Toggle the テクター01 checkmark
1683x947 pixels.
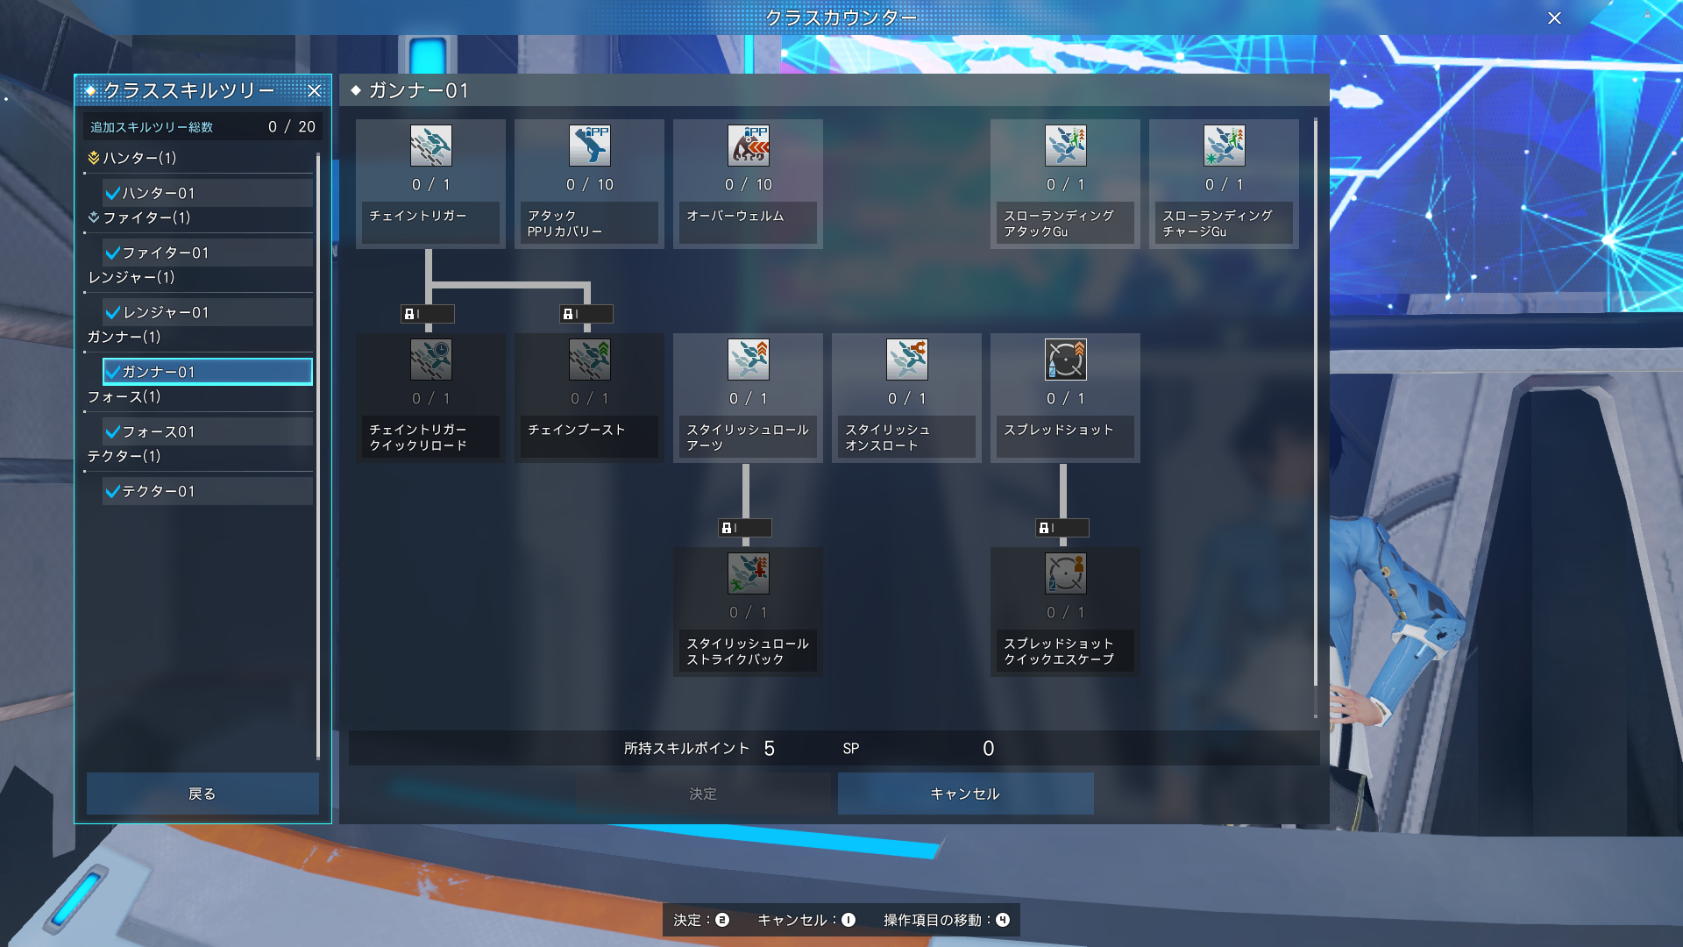(113, 491)
